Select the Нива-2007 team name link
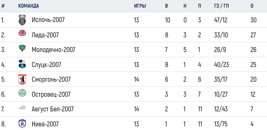Viewport: 267px width, 130px height. pyautogui.click(x=45, y=124)
